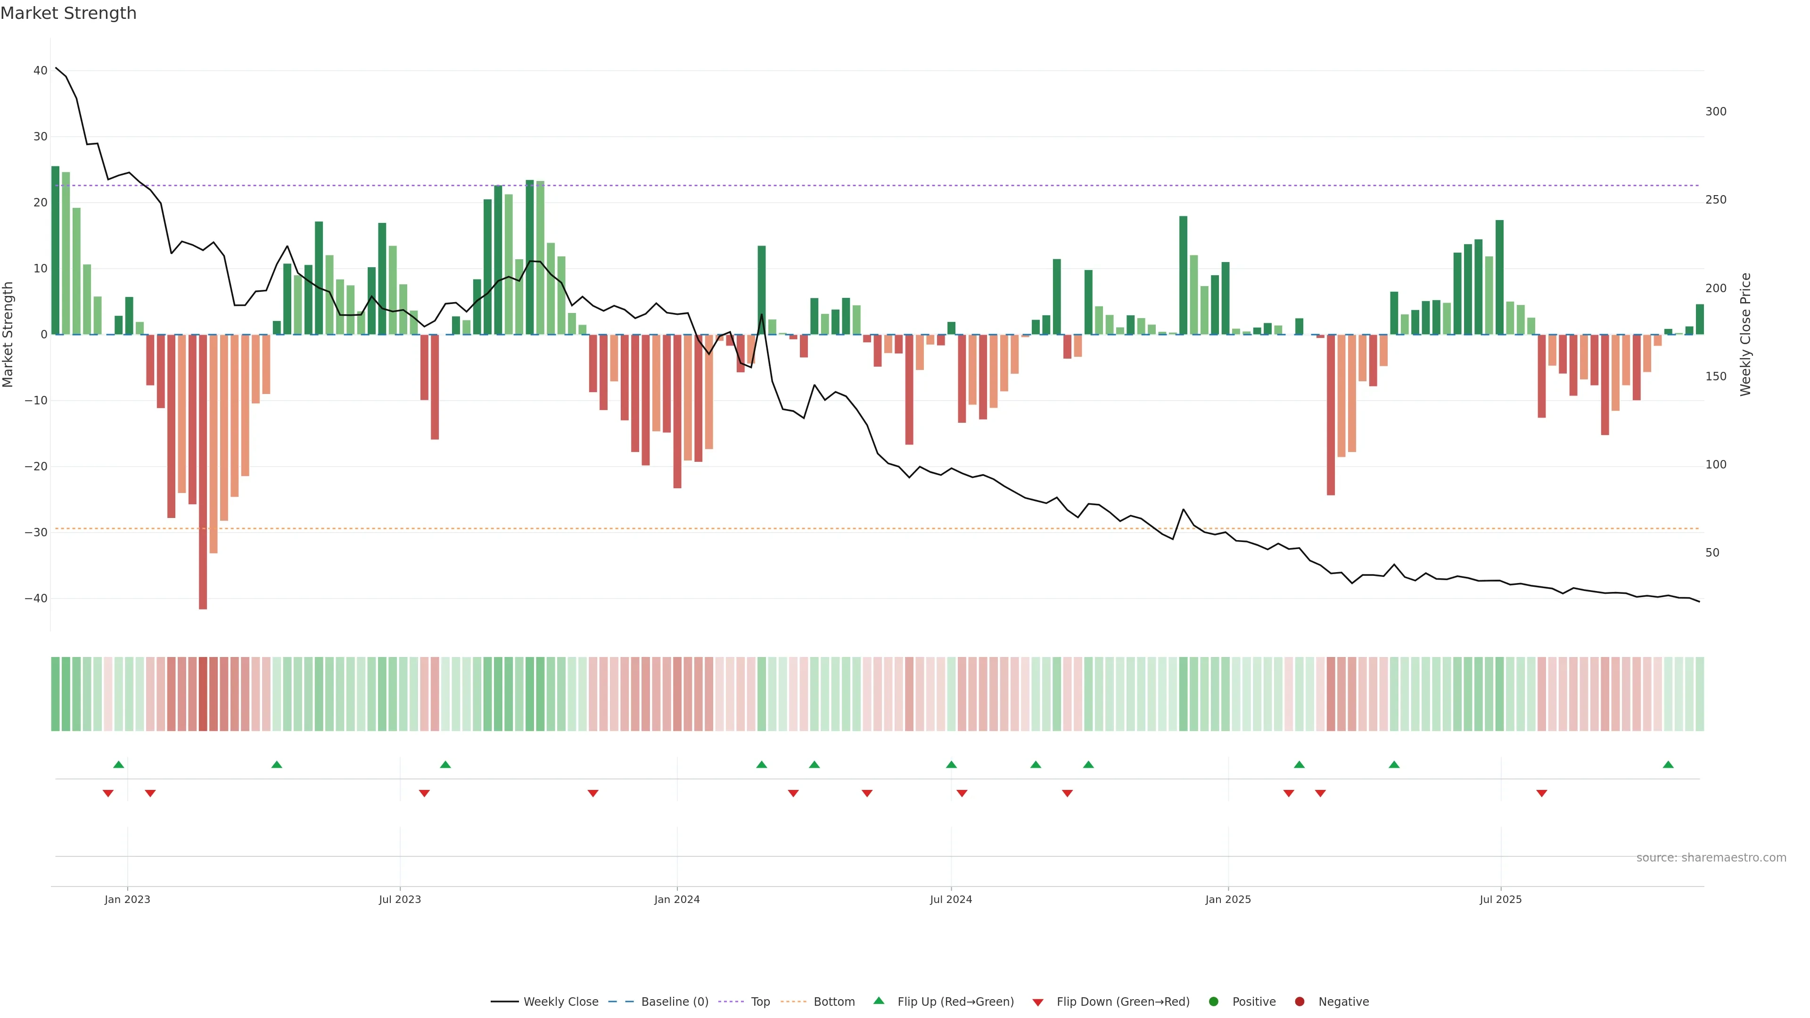Click the Market Strength chart title
This screenshot has width=1810, height=1018.
(x=68, y=13)
